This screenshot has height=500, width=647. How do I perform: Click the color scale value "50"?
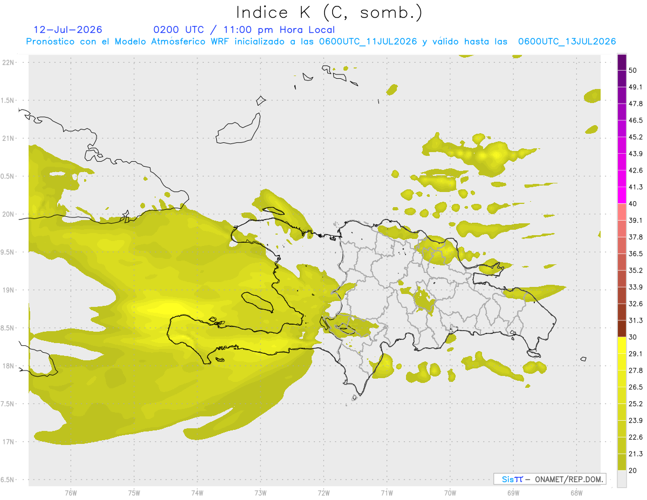tap(633, 70)
